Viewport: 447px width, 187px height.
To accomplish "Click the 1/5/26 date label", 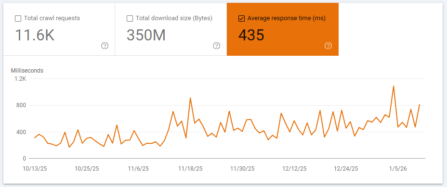I will click(398, 169).
